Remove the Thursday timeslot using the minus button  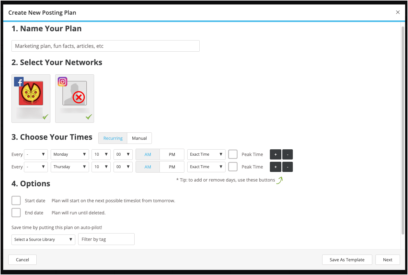tap(287, 167)
